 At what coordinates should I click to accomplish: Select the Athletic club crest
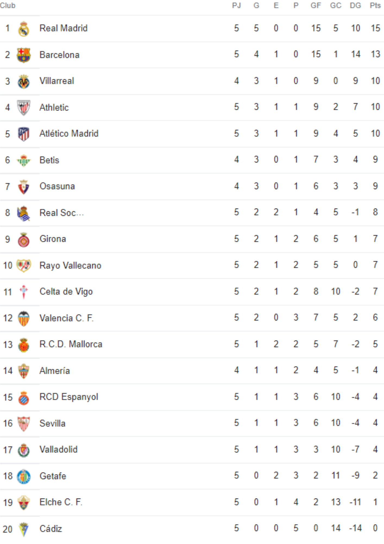point(24,108)
